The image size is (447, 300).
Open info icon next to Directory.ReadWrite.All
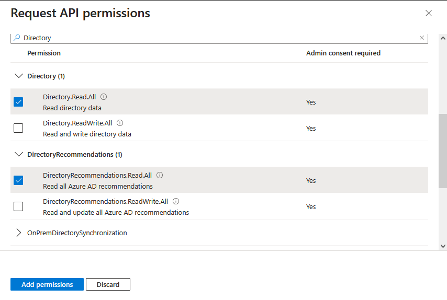(120, 123)
